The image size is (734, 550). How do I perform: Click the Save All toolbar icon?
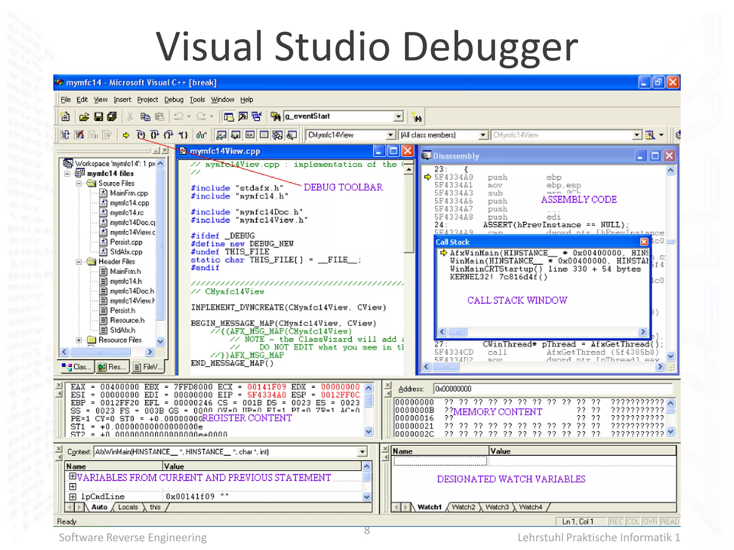112,116
